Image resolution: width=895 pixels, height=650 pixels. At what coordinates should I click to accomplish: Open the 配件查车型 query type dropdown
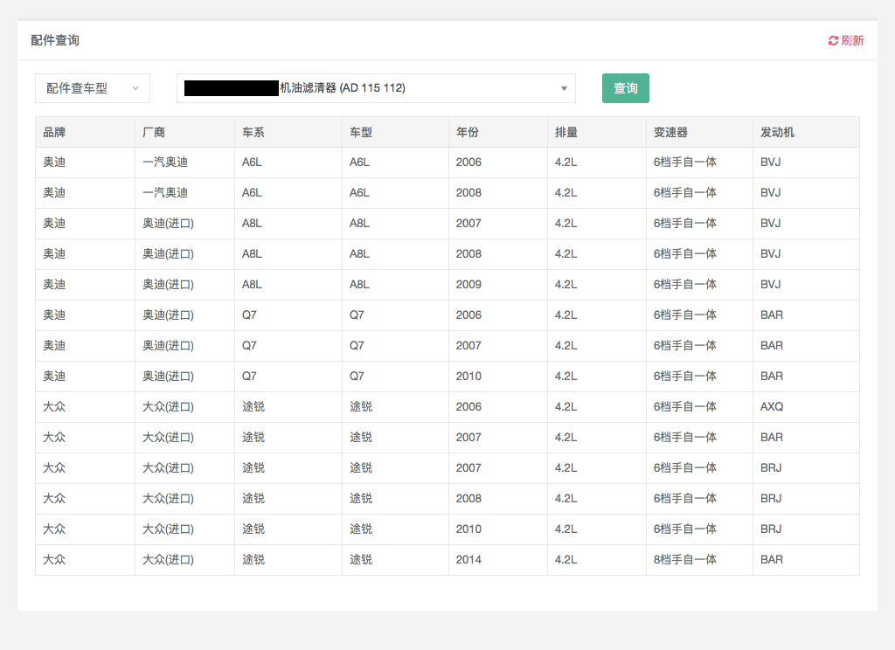coord(93,88)
